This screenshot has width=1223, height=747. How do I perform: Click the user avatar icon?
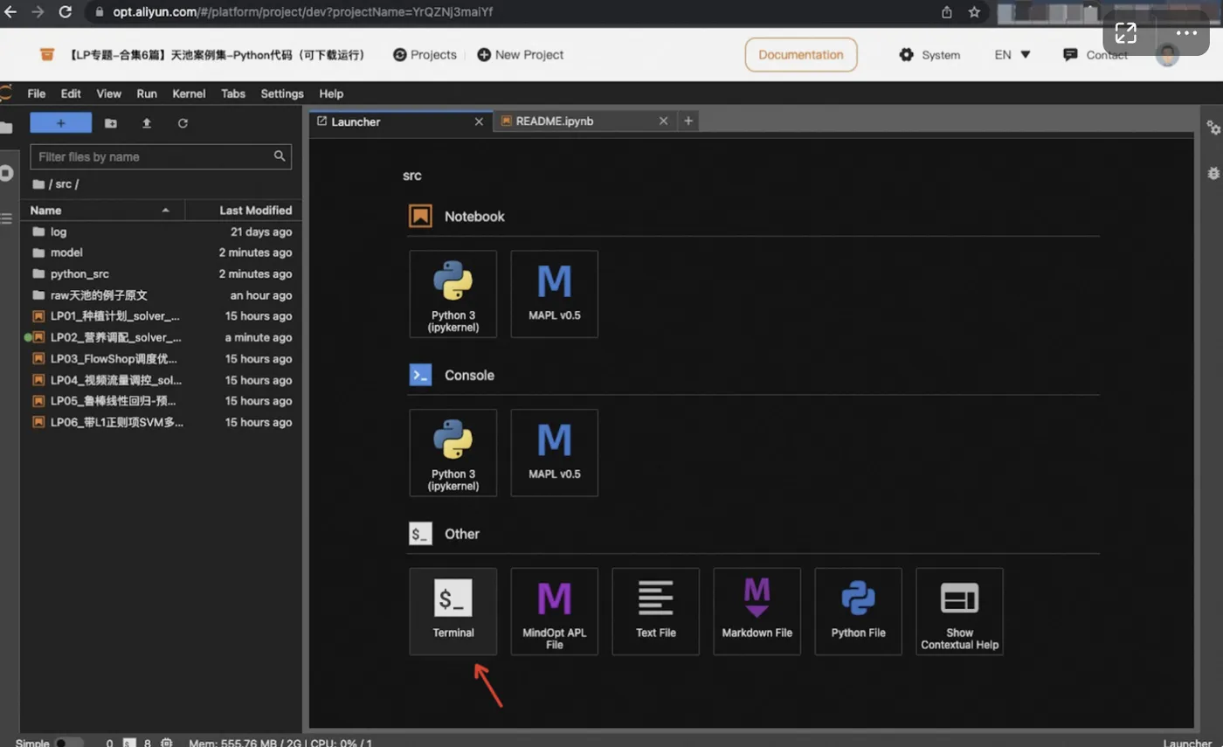(x=1167, y=55)
